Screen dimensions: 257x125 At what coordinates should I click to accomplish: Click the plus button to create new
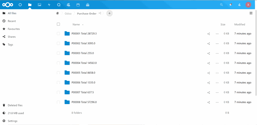point(109,13)
